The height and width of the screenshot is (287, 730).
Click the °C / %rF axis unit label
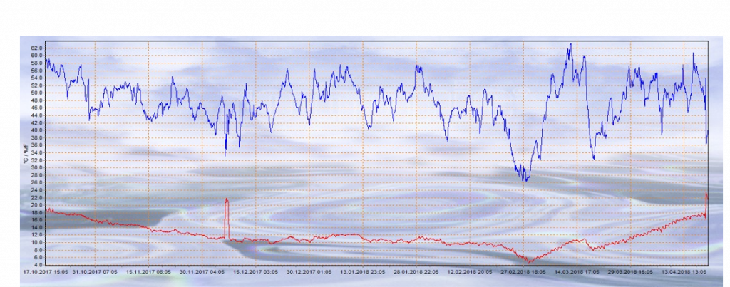(x=25, y=152)
